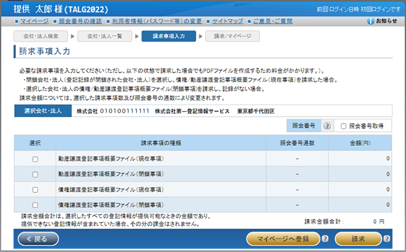The height and width of the screenshot is (252, 406).
Task: Click the 金額(円) column header
Action: pyautogui.click(x=360, y=143)
